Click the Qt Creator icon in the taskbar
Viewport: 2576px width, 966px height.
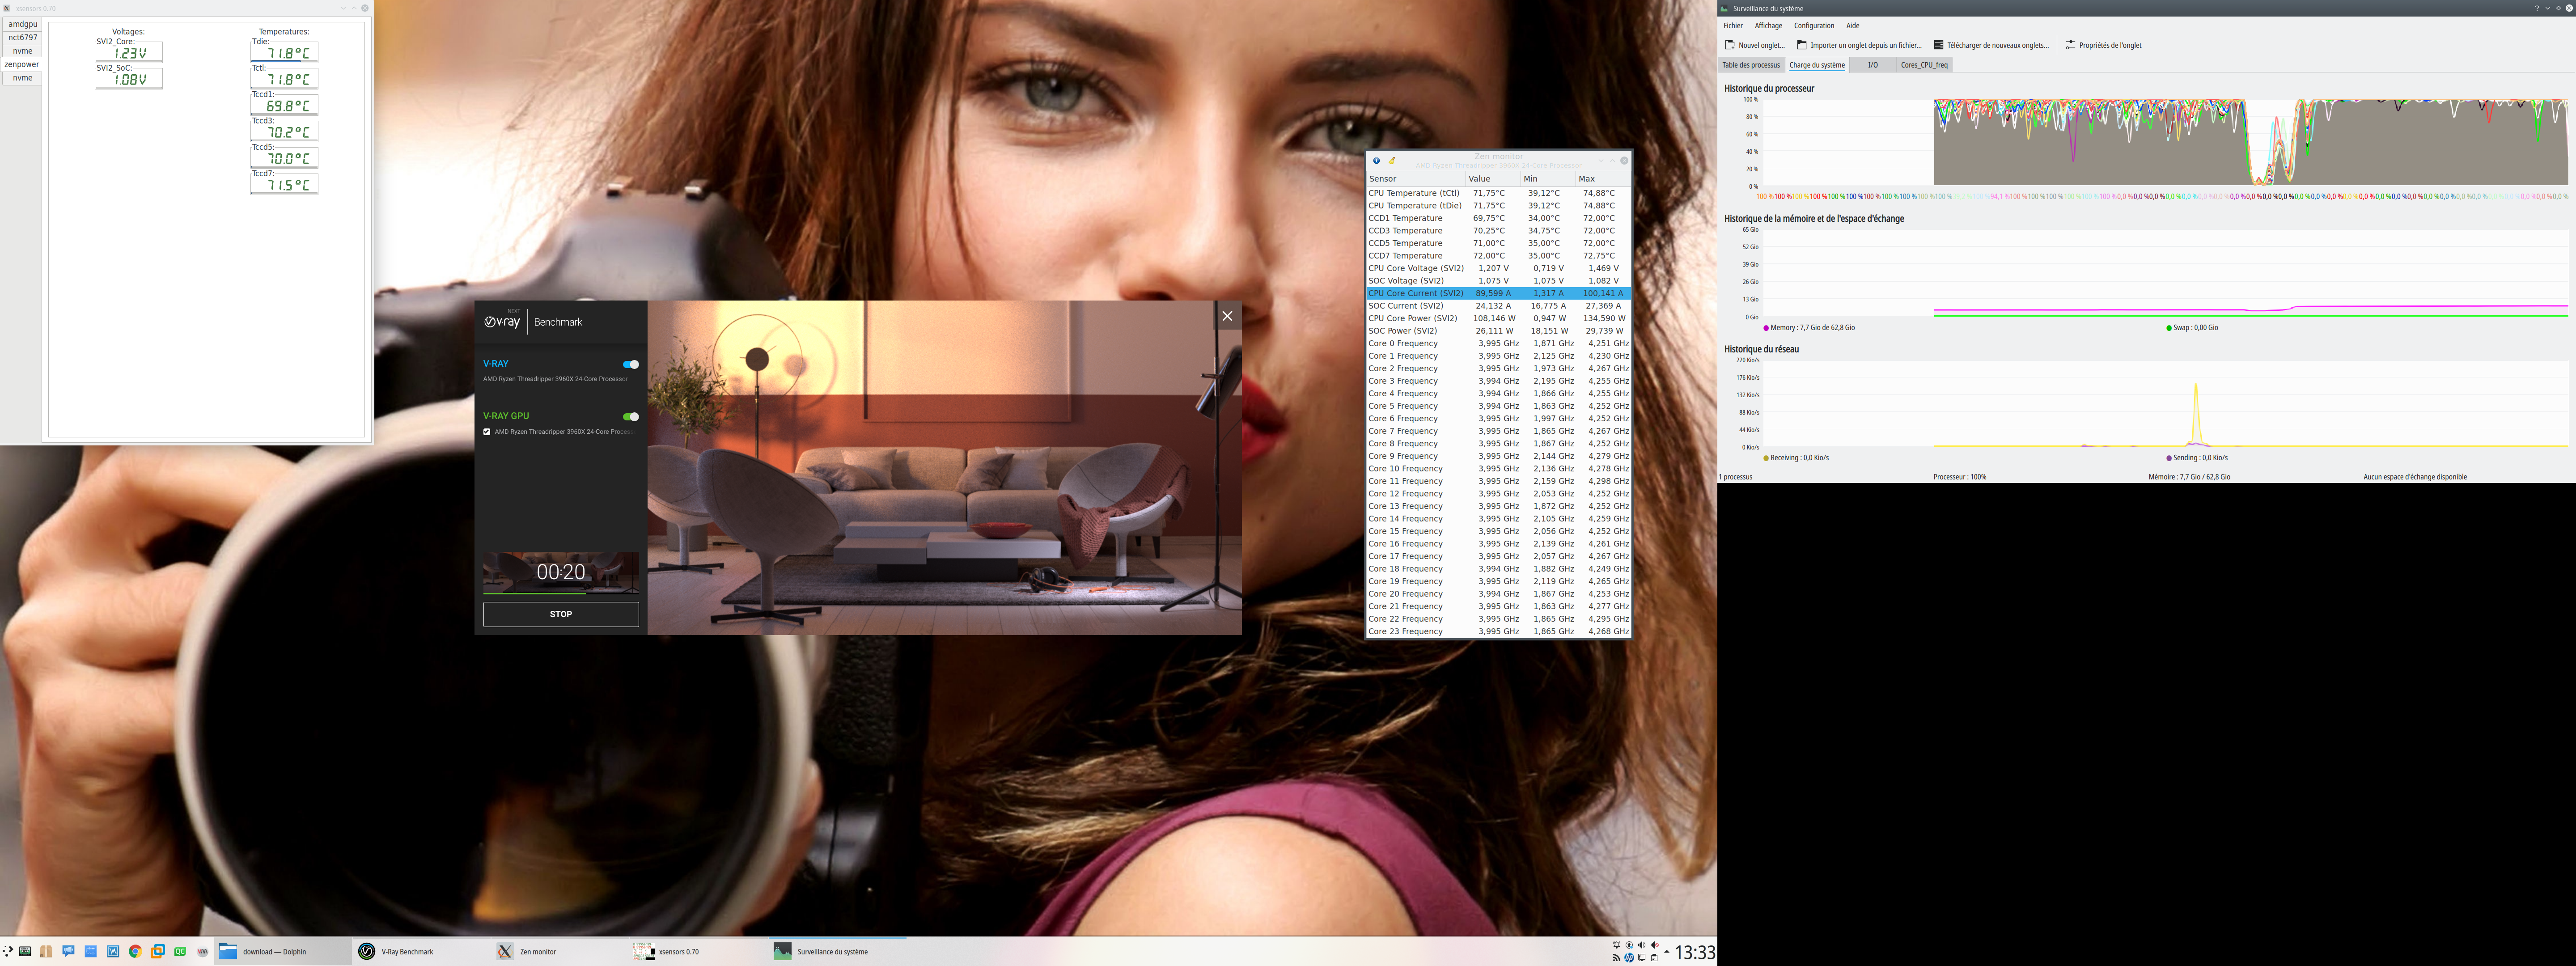pyautogui.click(x=180, y=952)
